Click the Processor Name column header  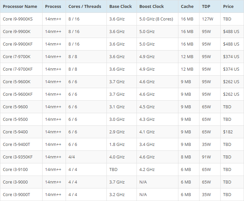[x=21, y=6]
